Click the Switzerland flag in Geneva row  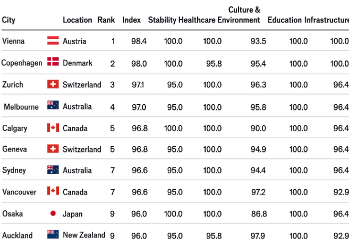coord(53,149)
